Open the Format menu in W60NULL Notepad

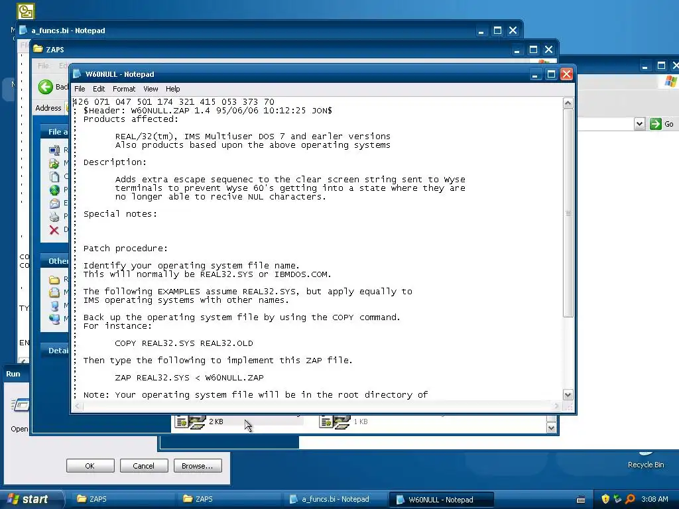[124, 89]
